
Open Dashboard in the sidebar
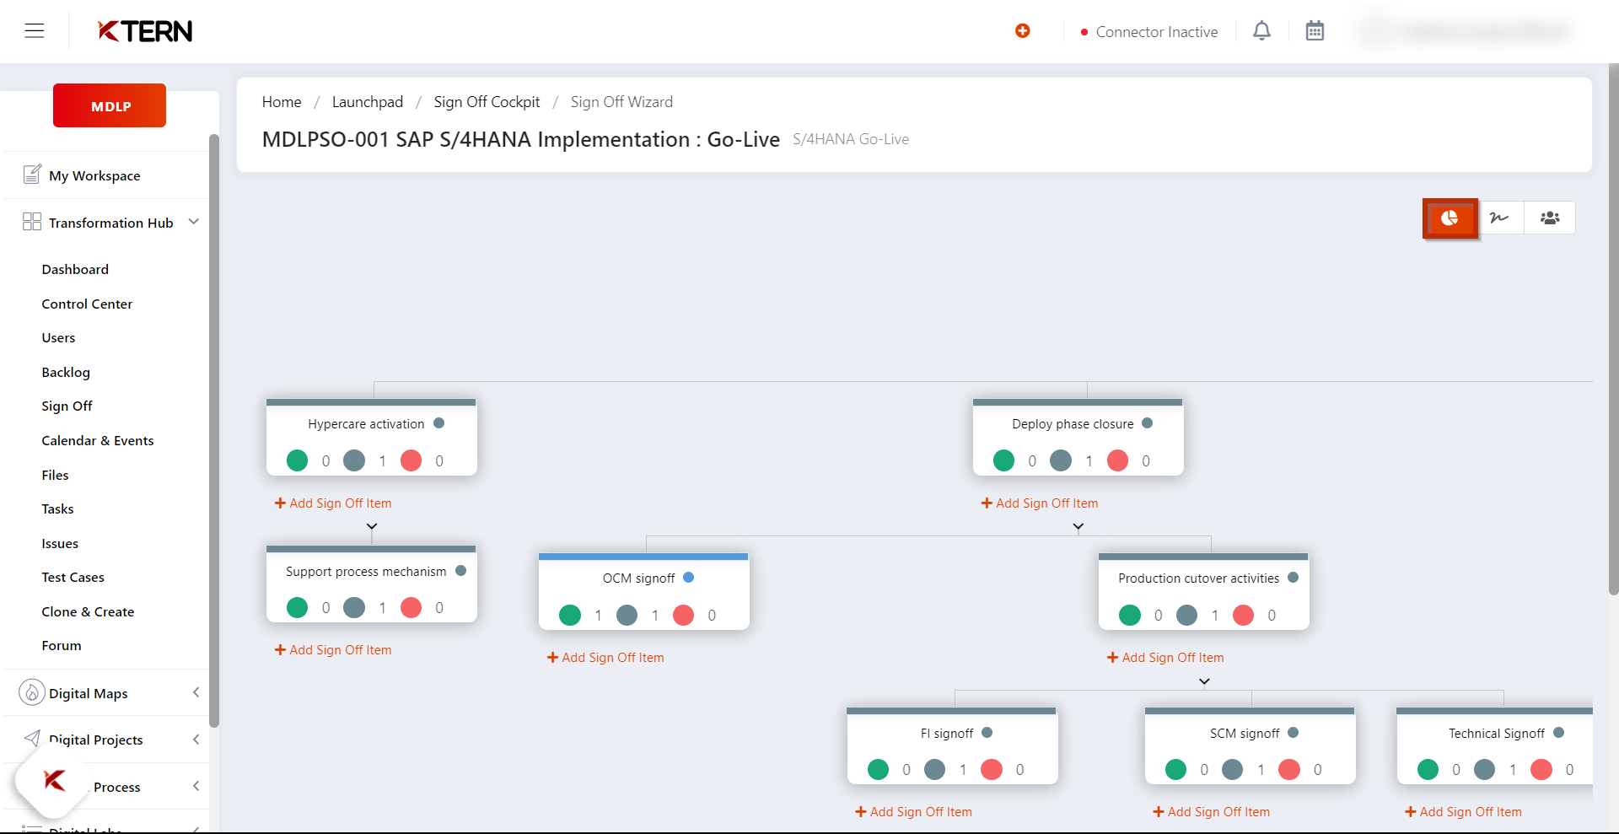pyautogui.click(x=75, y=269)
